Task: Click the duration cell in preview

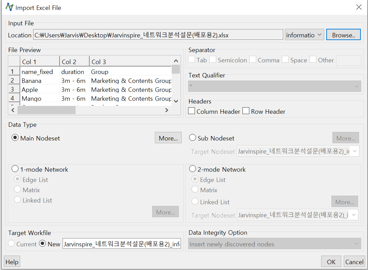Action: coord(75,72)
